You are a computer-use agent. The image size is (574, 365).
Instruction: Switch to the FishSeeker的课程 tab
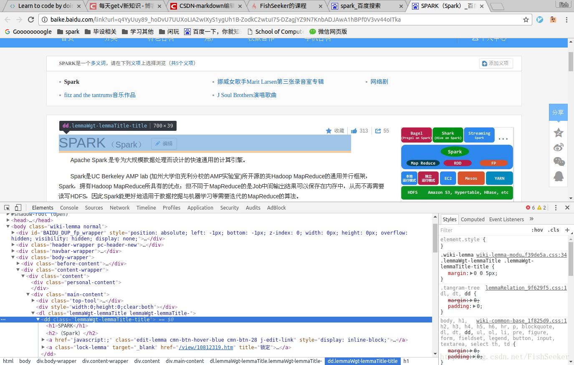tap(286, 6)
